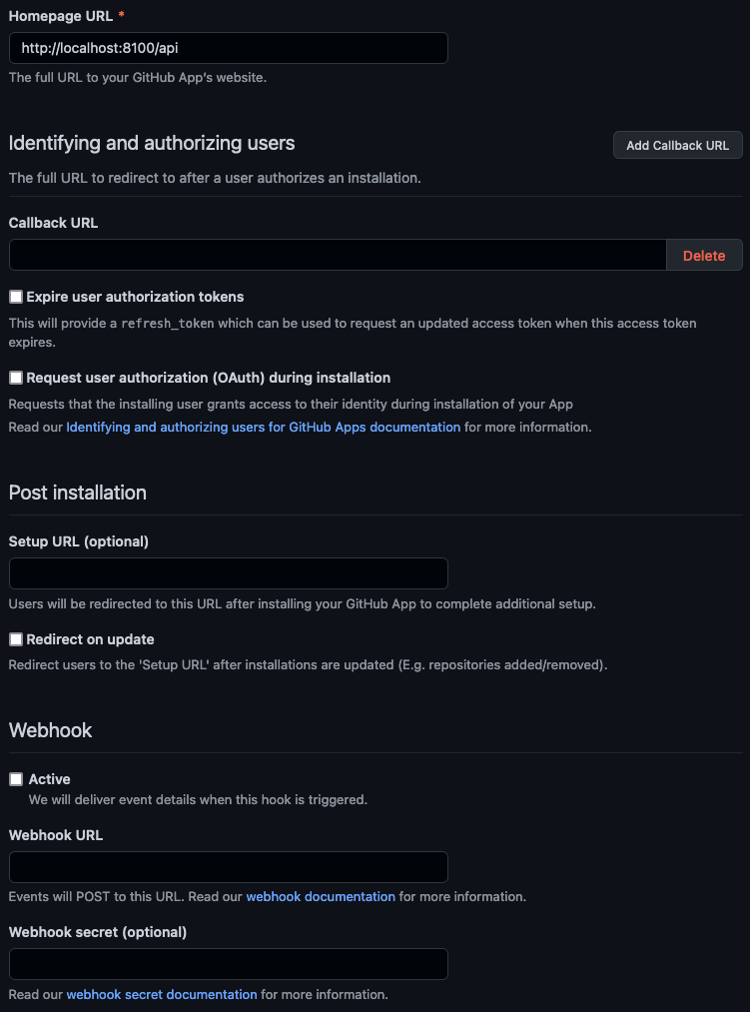Check the Redirect on update checkbox
750x1012 pixels.
(16, 639)
